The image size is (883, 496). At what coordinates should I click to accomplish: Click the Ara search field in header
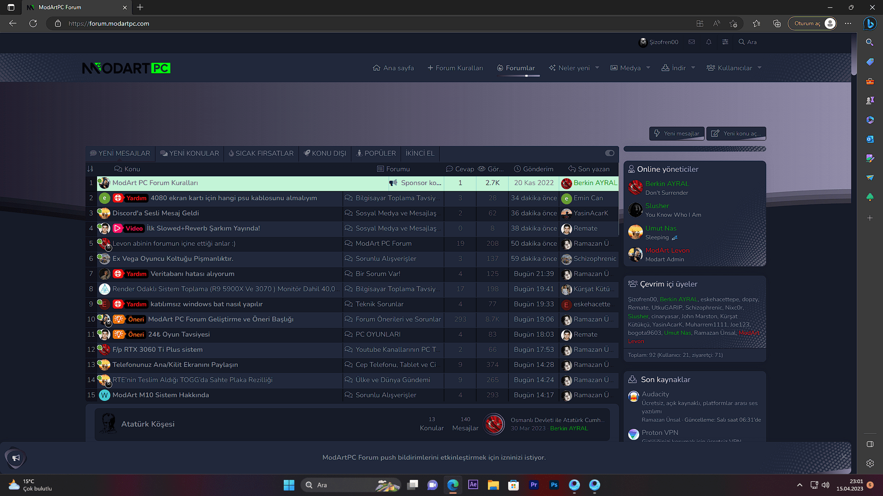pyautogui.click(x=748, y=42)
